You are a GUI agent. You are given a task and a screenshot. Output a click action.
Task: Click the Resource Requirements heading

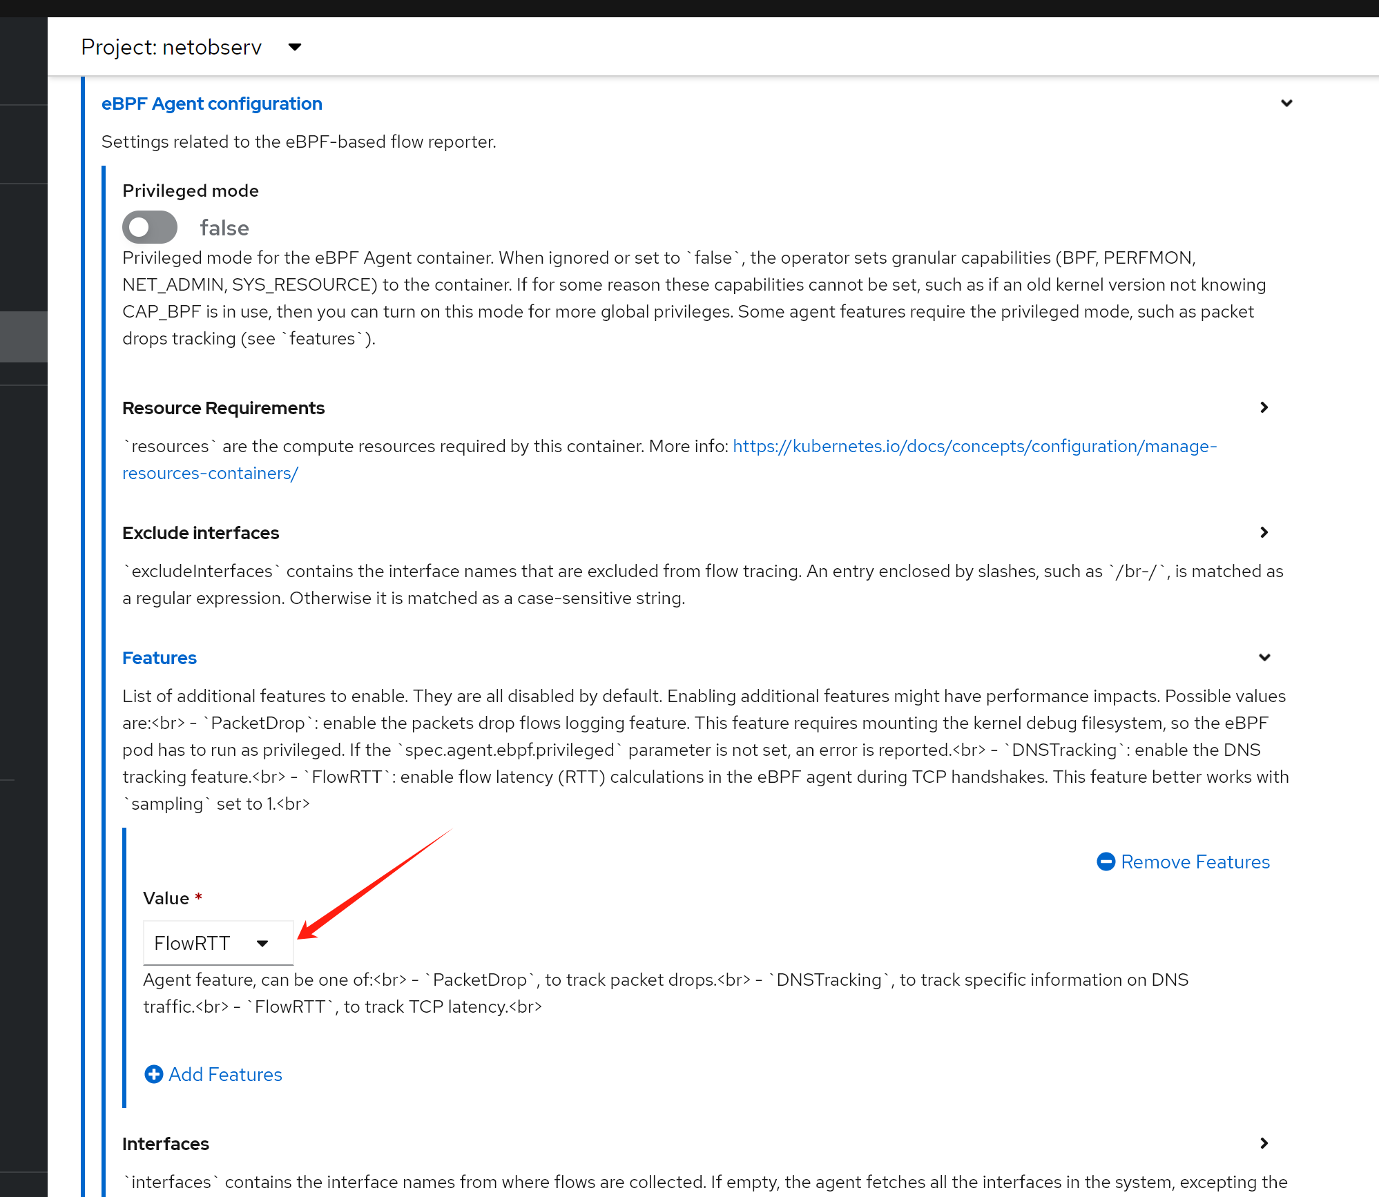coord(223,408)
